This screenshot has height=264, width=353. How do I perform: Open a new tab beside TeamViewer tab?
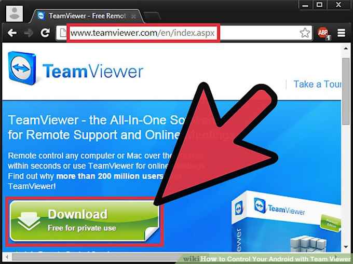pyautogui.click(x=152, y=17)
